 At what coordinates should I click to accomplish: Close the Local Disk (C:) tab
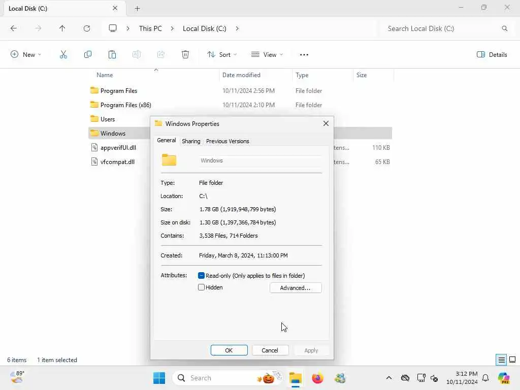tap(115, 8)
